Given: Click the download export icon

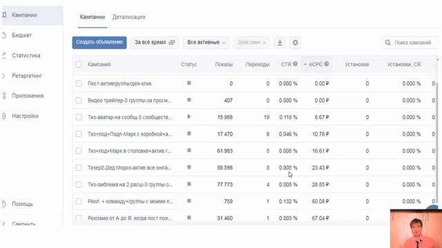Looking at the screenshot, I should 280,43.
